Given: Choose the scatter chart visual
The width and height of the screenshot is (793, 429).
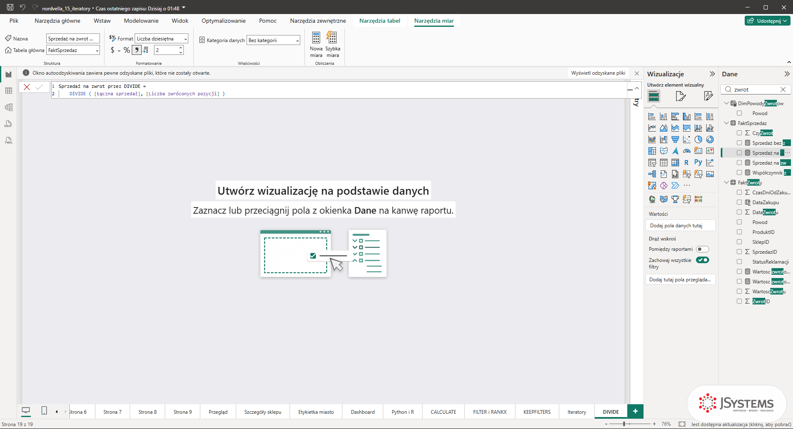Looking at the screenshot, I should click(686, 139).
